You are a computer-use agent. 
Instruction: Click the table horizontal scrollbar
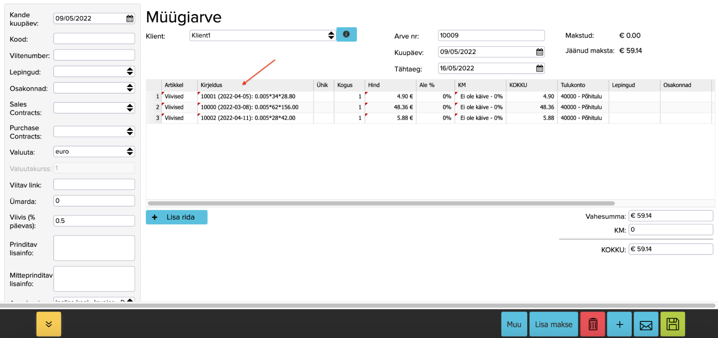(x=381, y=203)
